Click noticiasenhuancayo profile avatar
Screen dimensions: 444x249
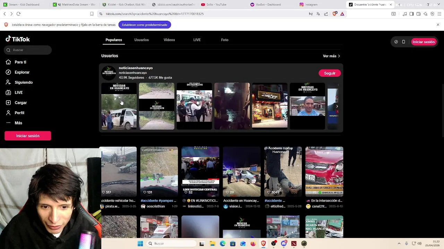pyautogui.click(x=109, y=73)
